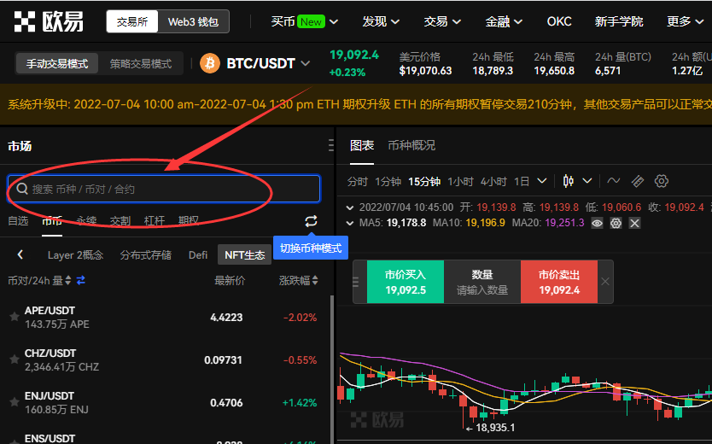The width and height of the screenshot is (712, 444).
Task: Select the NFT生态 category
Action: tap(245, 254)
